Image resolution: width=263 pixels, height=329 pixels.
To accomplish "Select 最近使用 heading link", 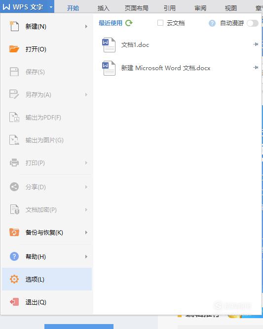I will pyautogui.click(x=111, y=23).
